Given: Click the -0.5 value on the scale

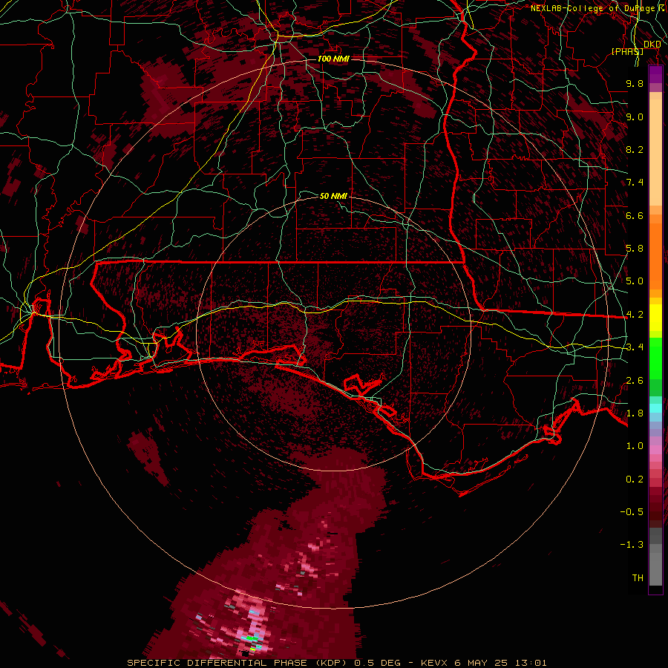Looking at the screenshot, I should pos(632,512).
